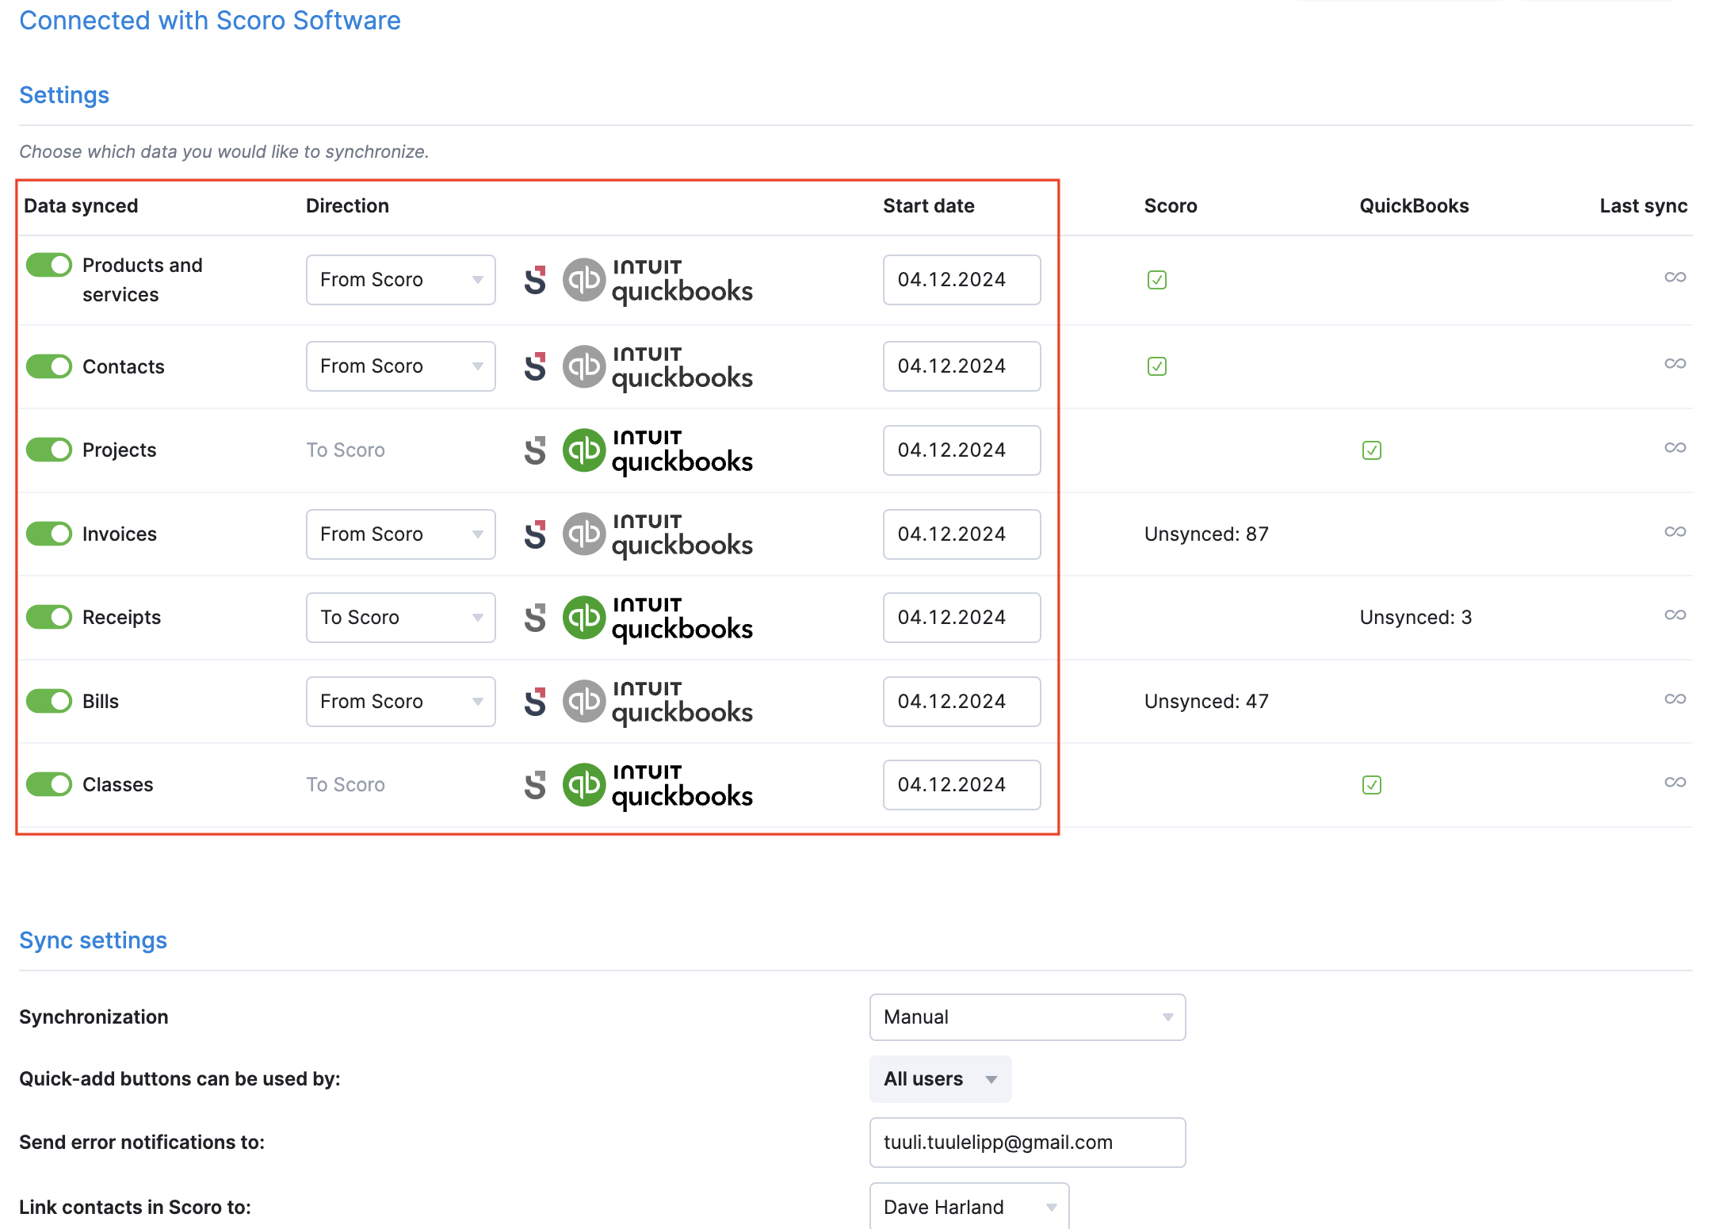
Task: Click the error notifications email field
Action: [1027, 1143]
